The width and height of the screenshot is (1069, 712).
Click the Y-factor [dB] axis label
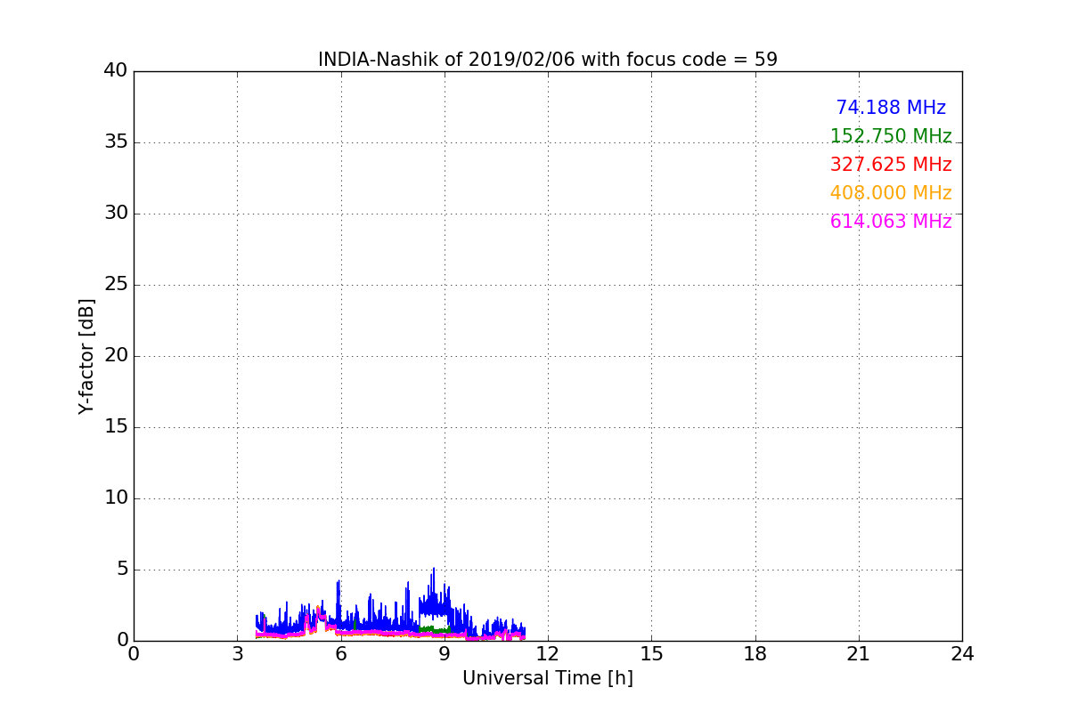point(86,356)
